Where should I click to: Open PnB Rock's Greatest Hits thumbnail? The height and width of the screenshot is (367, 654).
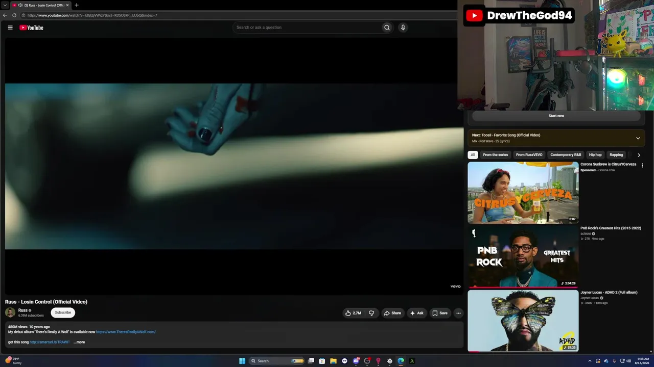click(523, 256)
